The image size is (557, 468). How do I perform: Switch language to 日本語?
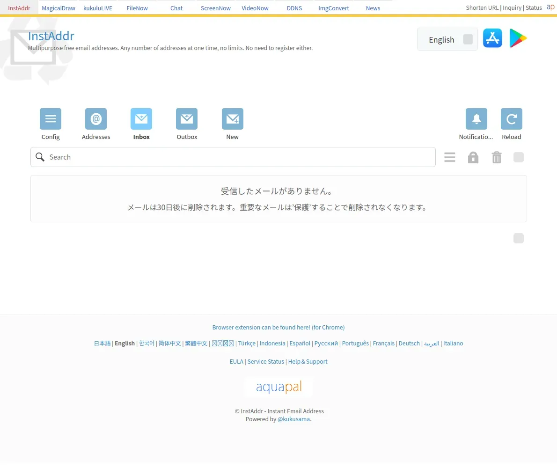pyautogui.click(x=103, y=344)
